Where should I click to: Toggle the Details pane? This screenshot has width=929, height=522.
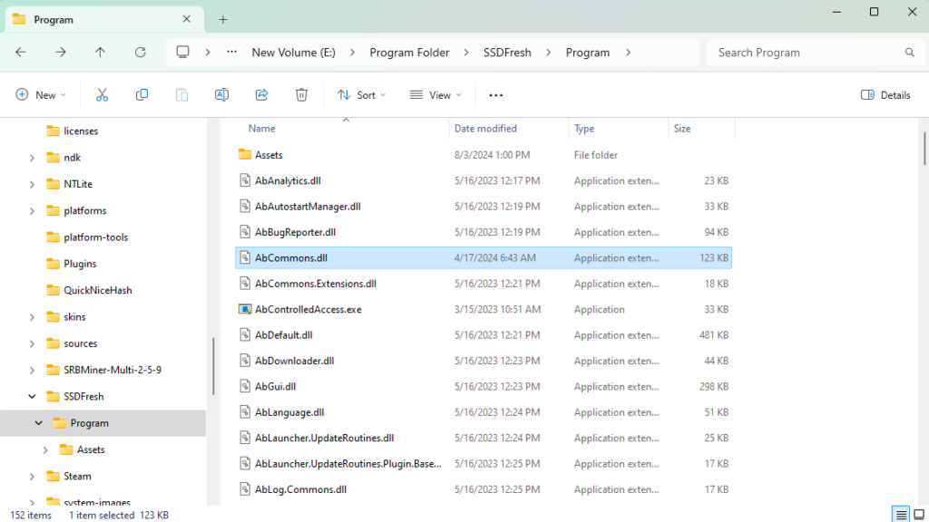tap(885, 95)
